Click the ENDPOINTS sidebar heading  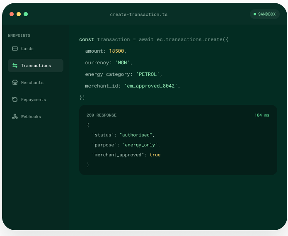(x=19, y=36)
